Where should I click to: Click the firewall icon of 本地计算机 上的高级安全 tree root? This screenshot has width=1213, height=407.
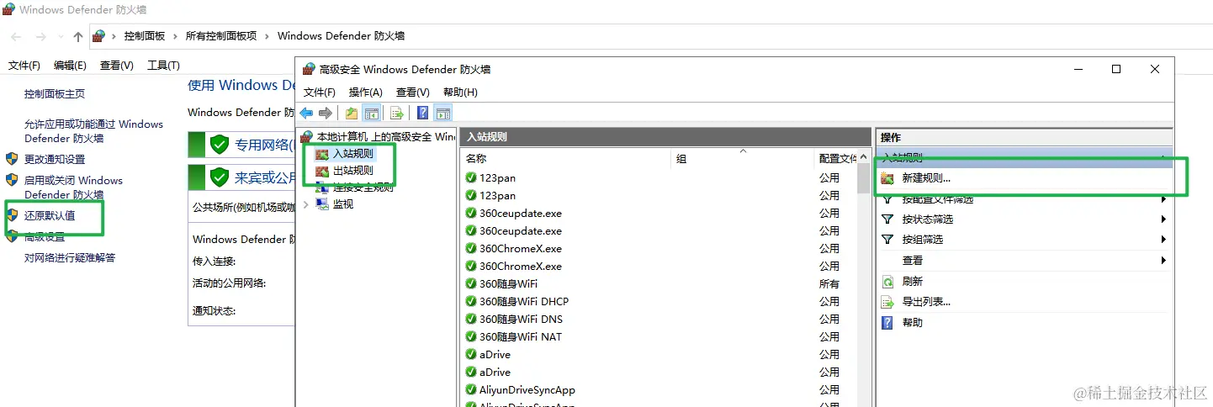coord(307,136)
